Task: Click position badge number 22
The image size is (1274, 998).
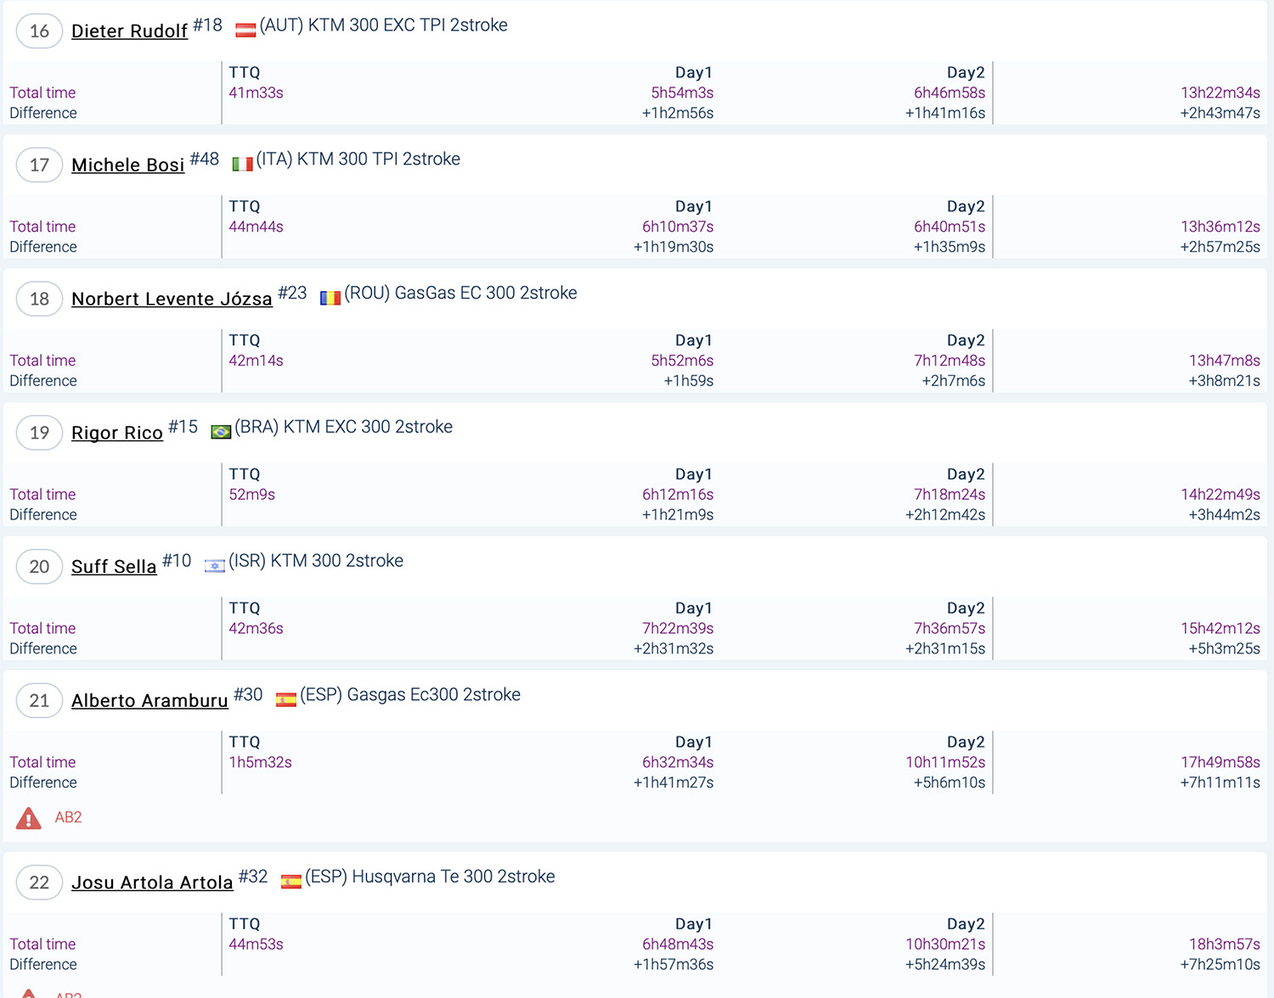Action: point(39,883)
